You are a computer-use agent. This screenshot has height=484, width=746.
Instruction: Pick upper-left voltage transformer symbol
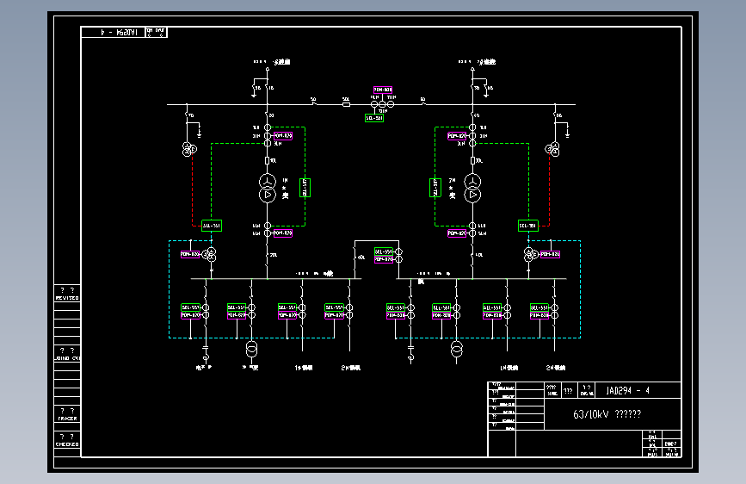(x=189, y=149)
